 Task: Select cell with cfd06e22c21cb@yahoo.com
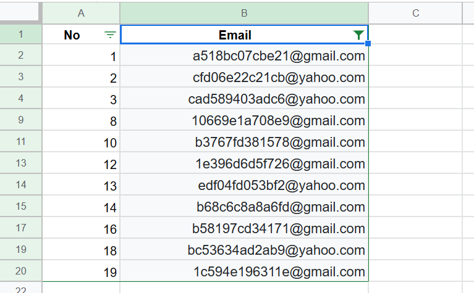click(x=244, y=77)
